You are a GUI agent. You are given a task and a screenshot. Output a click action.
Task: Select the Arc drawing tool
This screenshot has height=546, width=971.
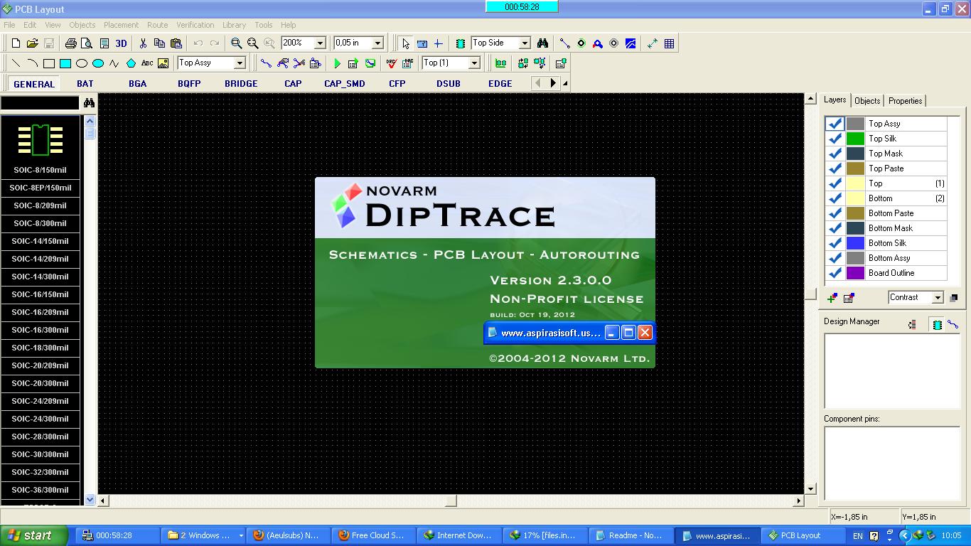point(32,63)
